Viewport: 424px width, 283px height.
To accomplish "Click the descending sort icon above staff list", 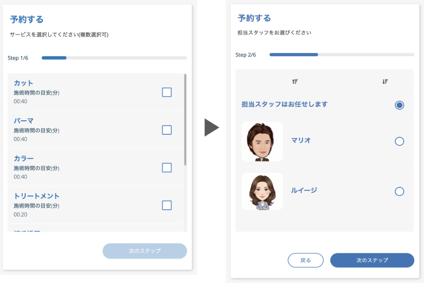I will click(385, 82).
